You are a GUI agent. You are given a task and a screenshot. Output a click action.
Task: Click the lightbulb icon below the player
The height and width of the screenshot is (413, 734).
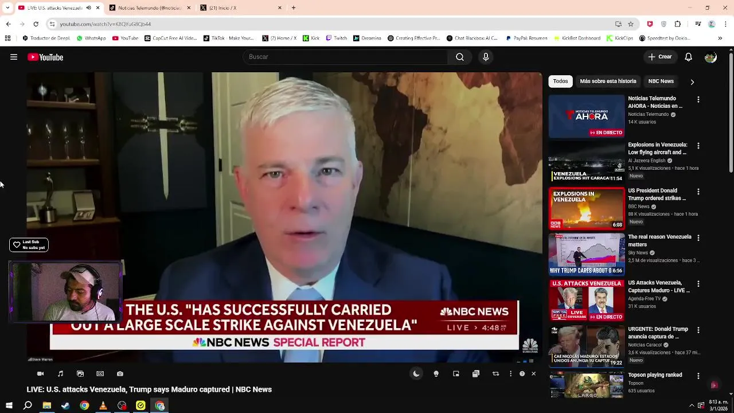[436, 373]
